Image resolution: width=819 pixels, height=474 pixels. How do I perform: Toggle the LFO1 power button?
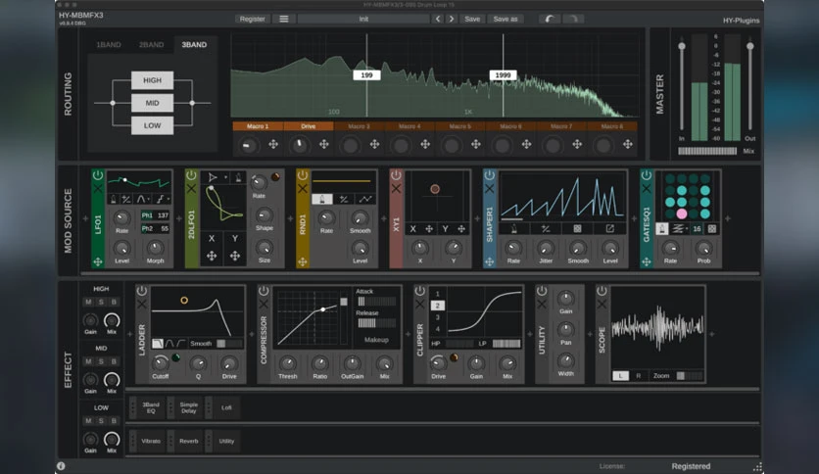point(98,175)
